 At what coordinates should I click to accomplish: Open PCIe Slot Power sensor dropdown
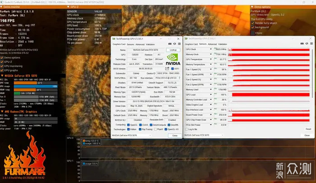coord(211,125)
